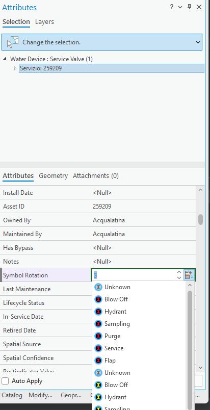Select the Spatial Source field label
This screenshot has width=210, height=410.
22,344
